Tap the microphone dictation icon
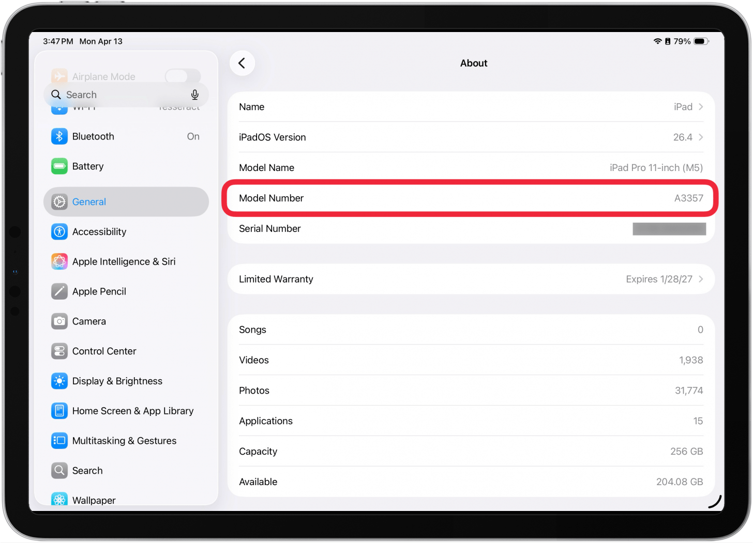This screenshot has width=753, height=543. point(195,95)
